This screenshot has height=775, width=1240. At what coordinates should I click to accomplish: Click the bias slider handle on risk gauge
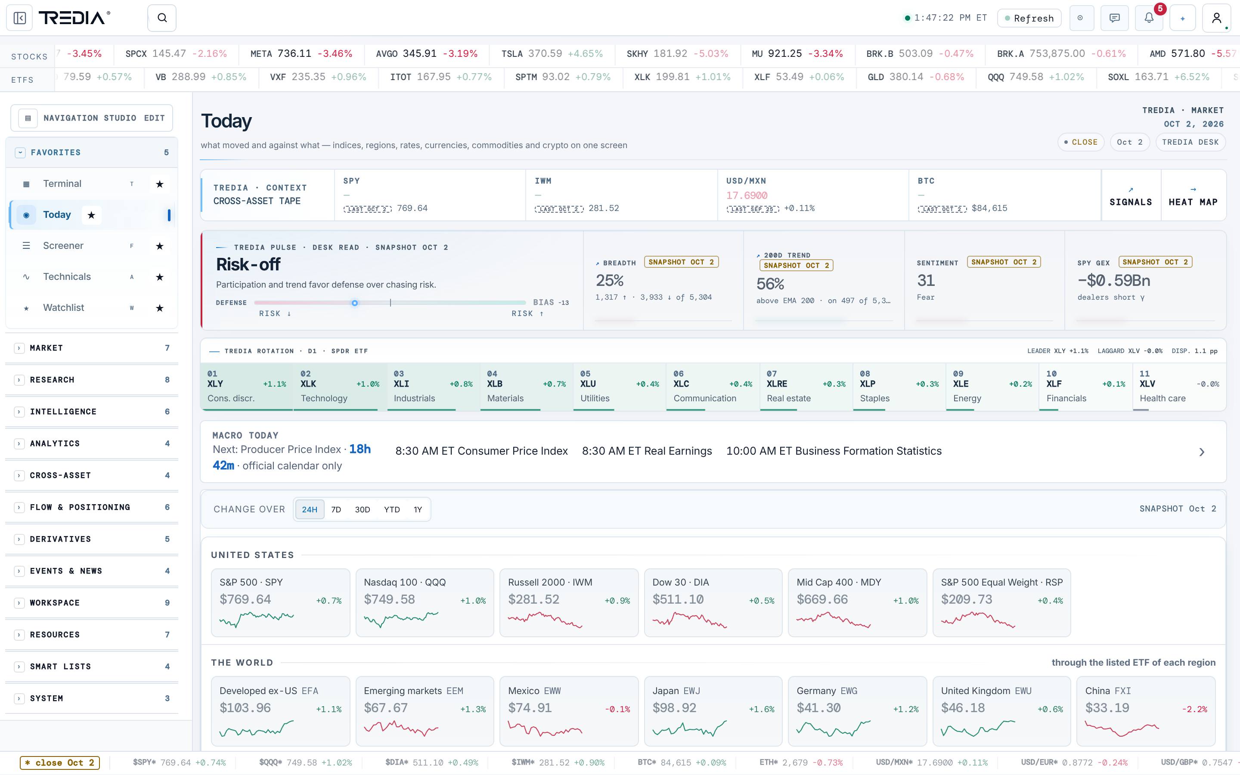click(x=355, y=303)
